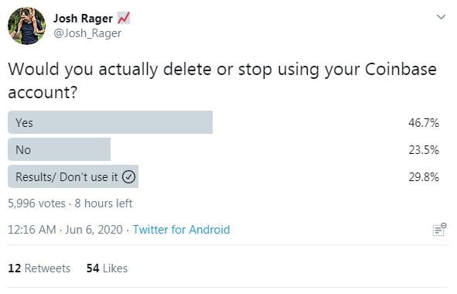Click the checkmark icon on selected poll choice
Viewport: 457px width, 294px height.
(128, 176)
